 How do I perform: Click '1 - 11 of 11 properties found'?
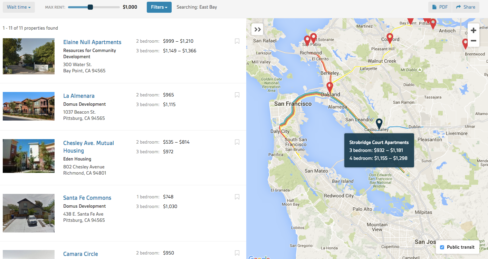[30, 28]
